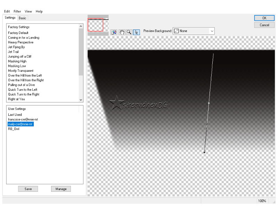Open the Filter menu
This screenshot has width=278, height=206.
(17, 11)
